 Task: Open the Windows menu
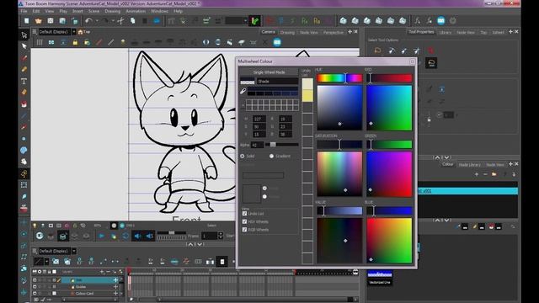159,11
